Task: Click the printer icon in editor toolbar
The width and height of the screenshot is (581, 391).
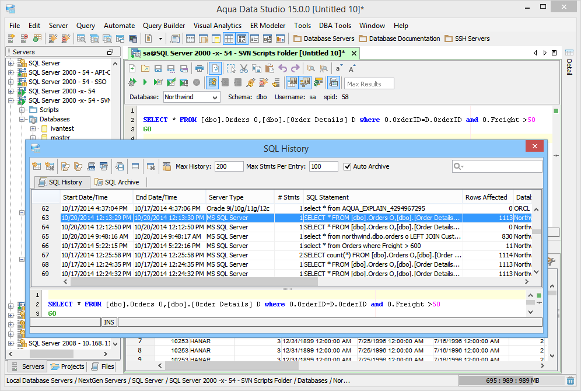Action: click(x=199, y=68)
